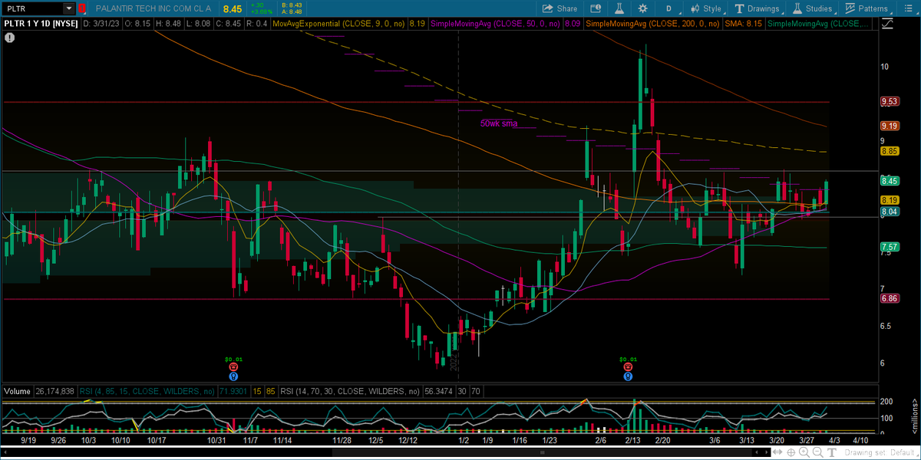Image resolution: width=921 pixels, height=460 pixels.
Task: Click the 7.57 price axis bubble
Action: click(x=890, y=247)
